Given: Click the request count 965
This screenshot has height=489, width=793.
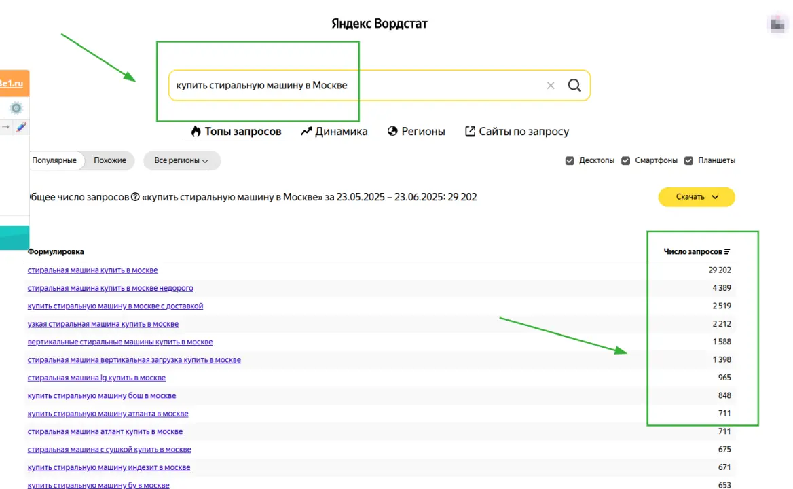Looking at the screenshot, I should (724, 378).
